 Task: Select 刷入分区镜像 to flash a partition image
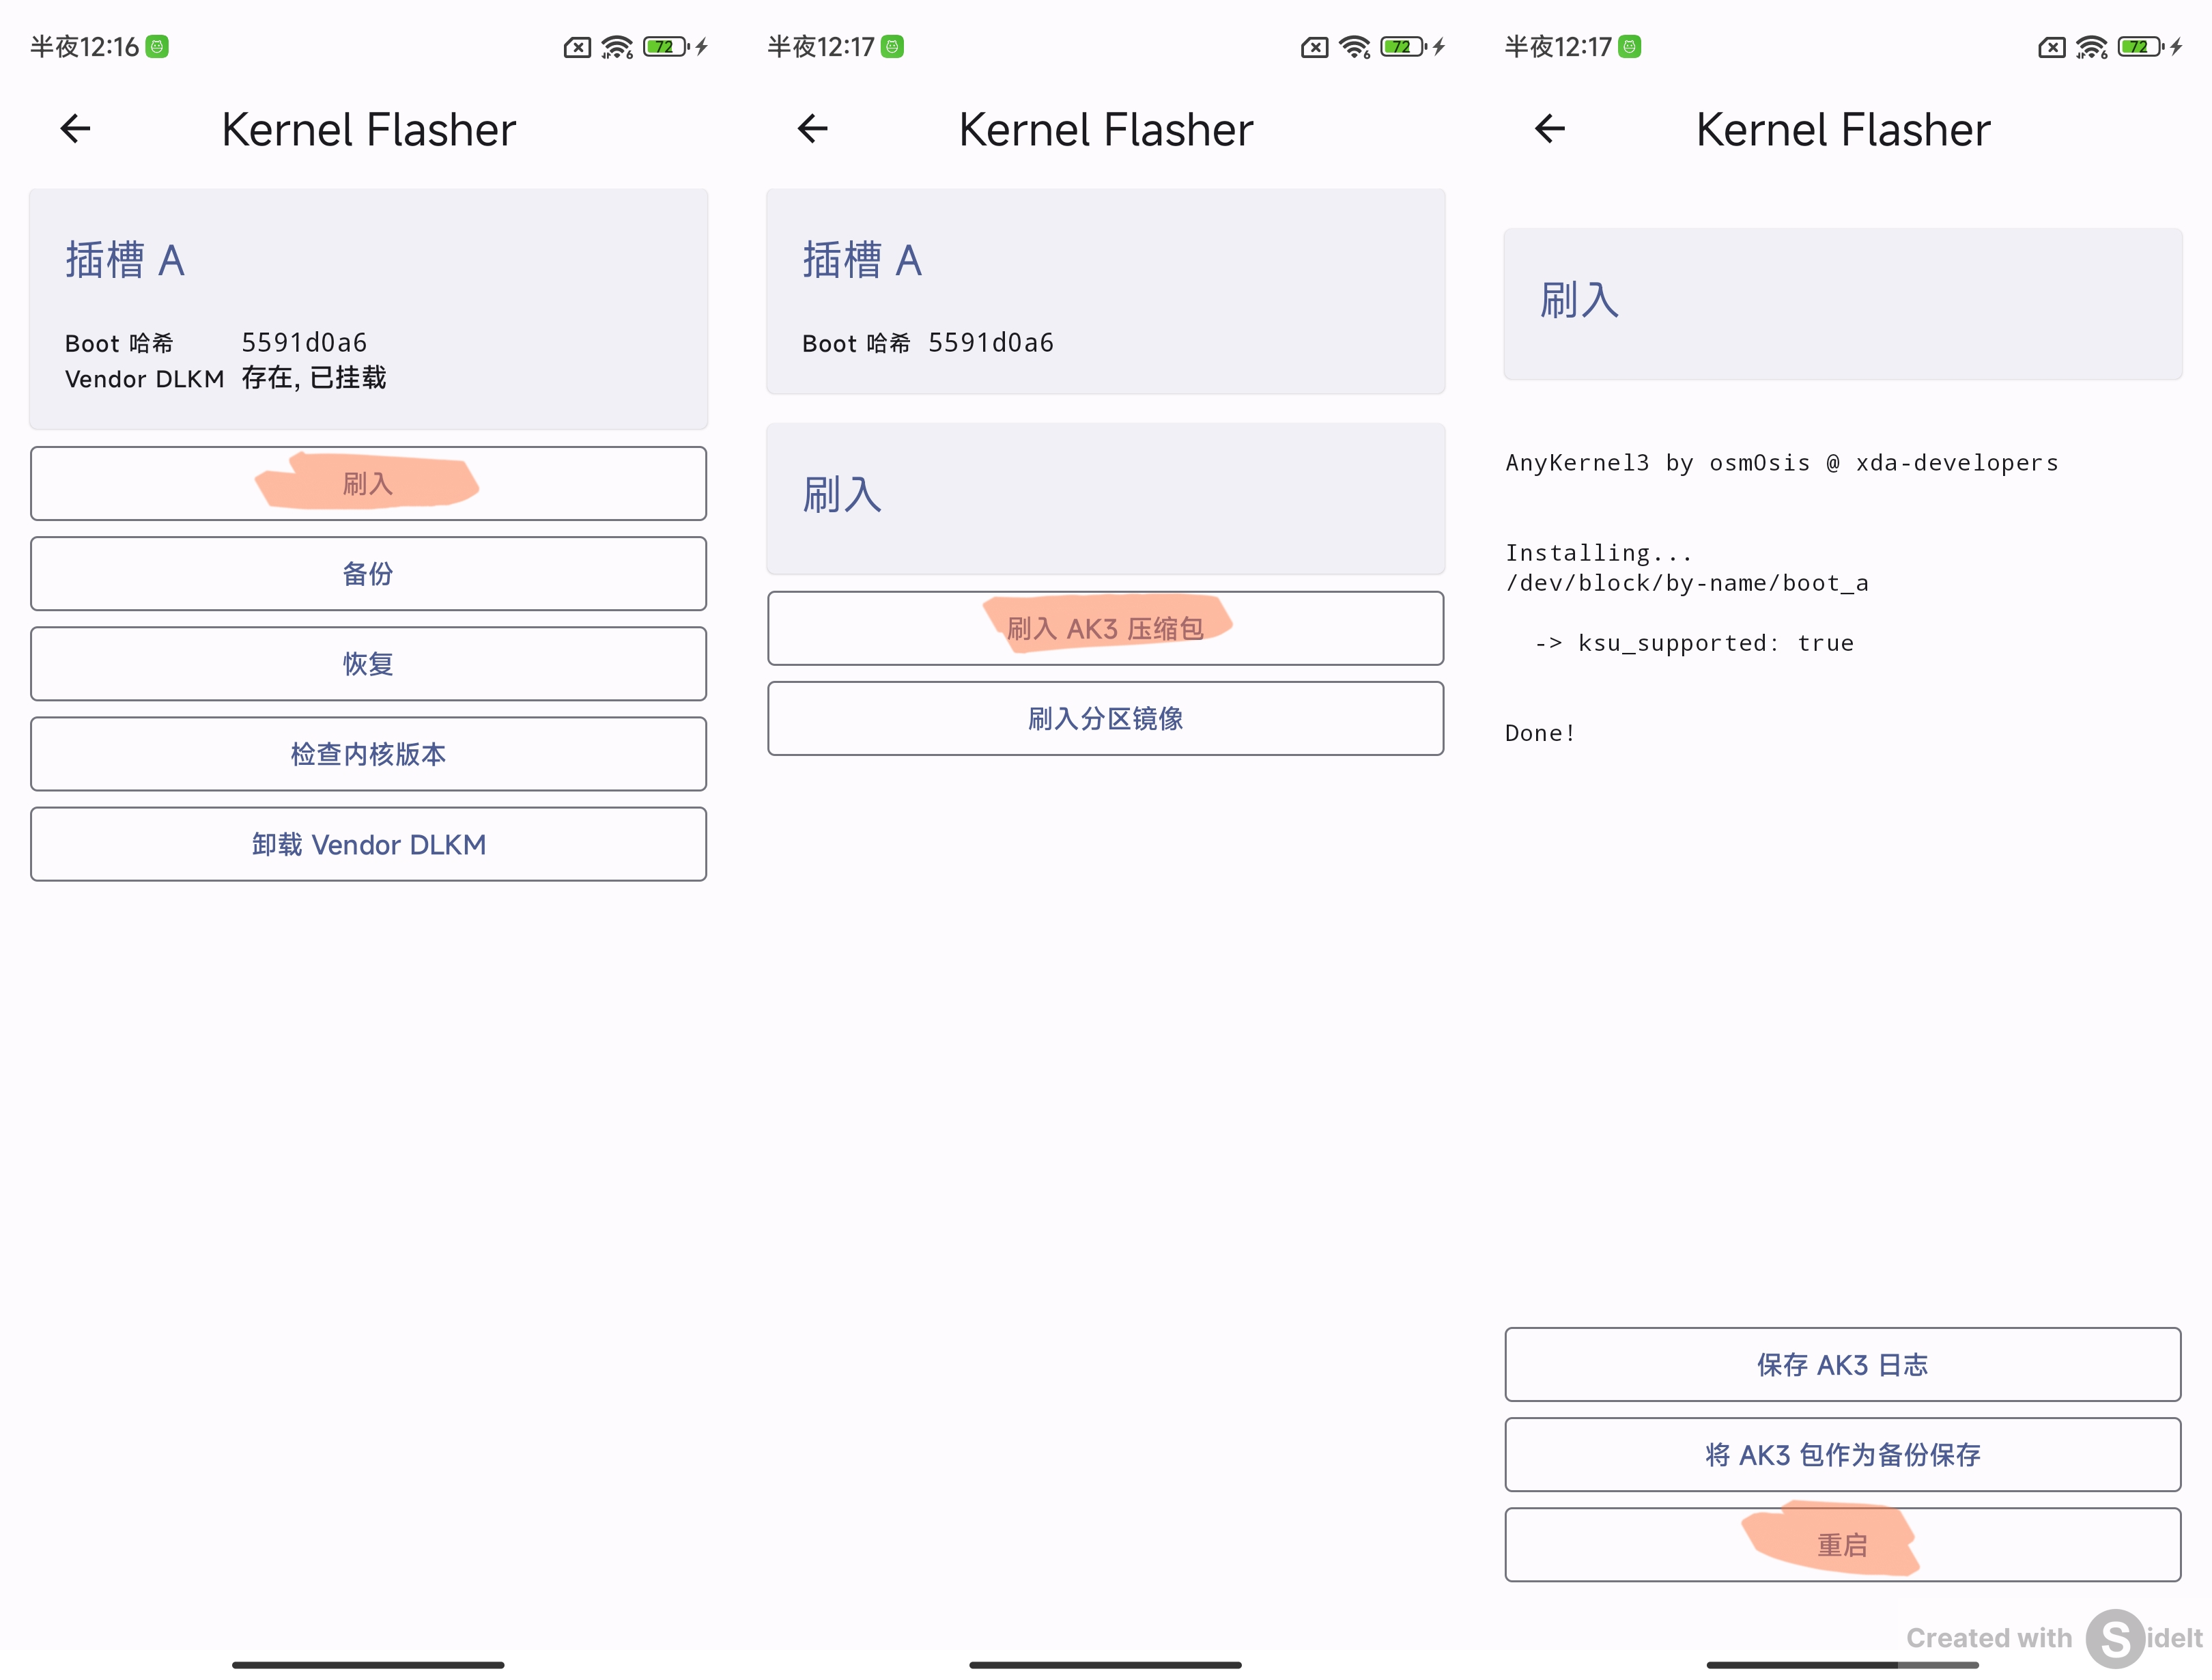point(1105,718)
